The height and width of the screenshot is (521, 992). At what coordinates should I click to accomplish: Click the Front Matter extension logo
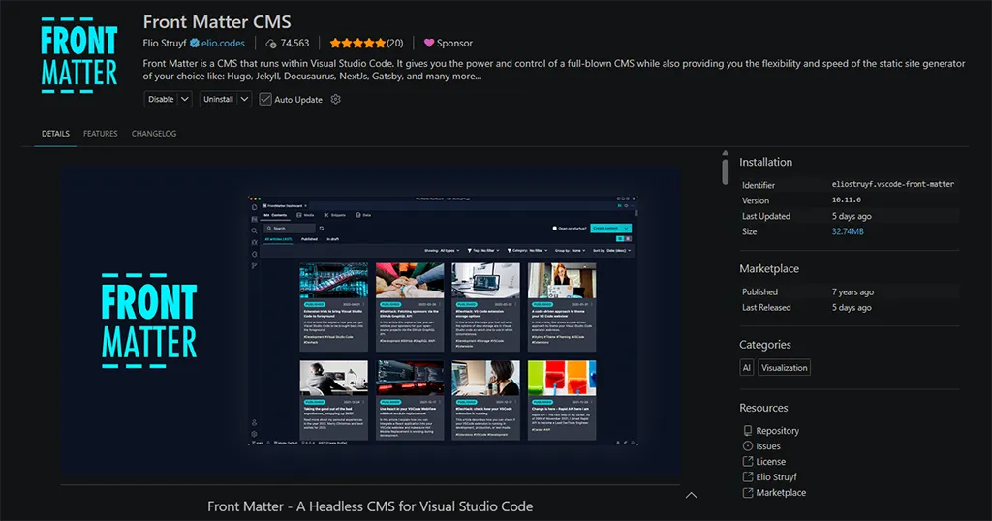(79, 55)
